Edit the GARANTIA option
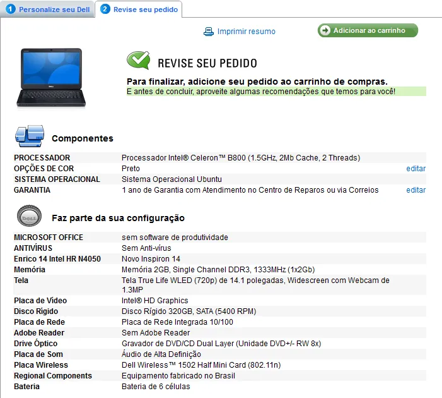This screenshot has width=442, height=398. (x=416, y=190)
